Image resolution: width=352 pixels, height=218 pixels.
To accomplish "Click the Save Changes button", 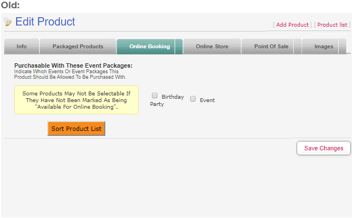I will [x=324, y=148].
